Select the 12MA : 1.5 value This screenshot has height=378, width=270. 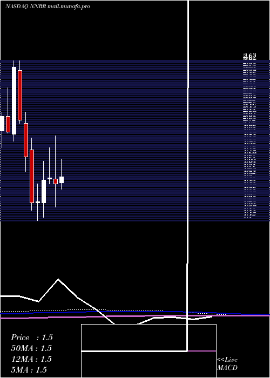(31, 359)
